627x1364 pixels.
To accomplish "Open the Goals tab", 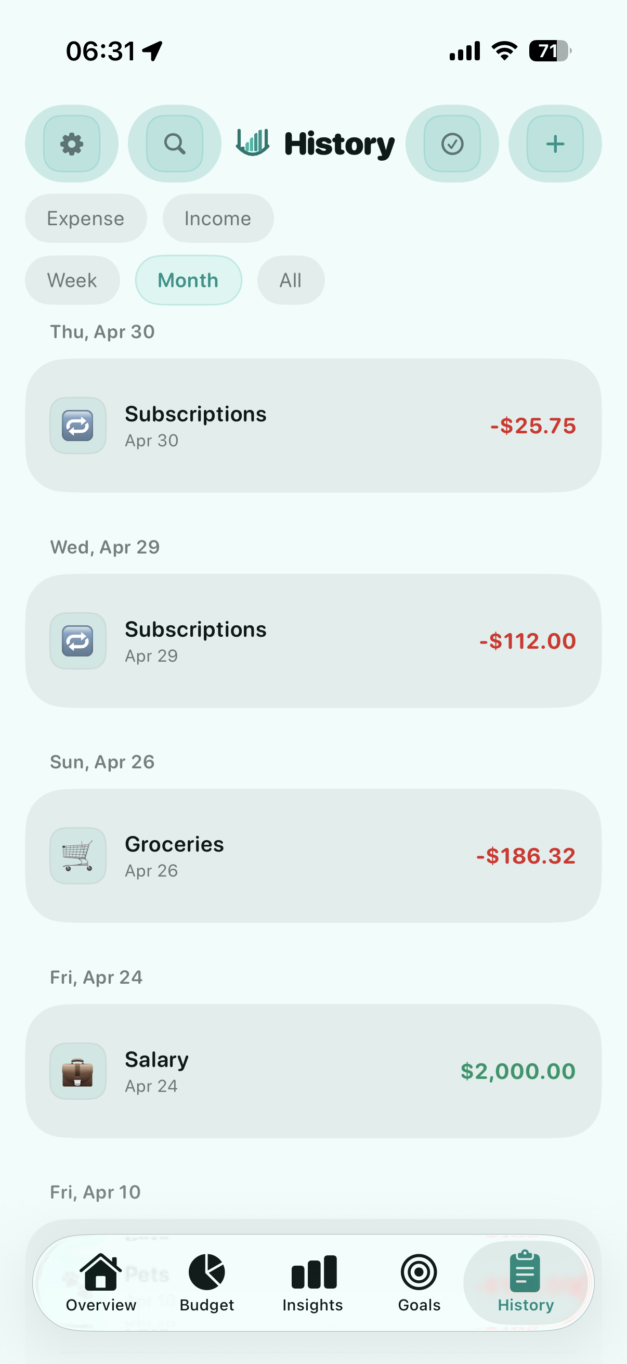I will click(x=419, y=1282).
